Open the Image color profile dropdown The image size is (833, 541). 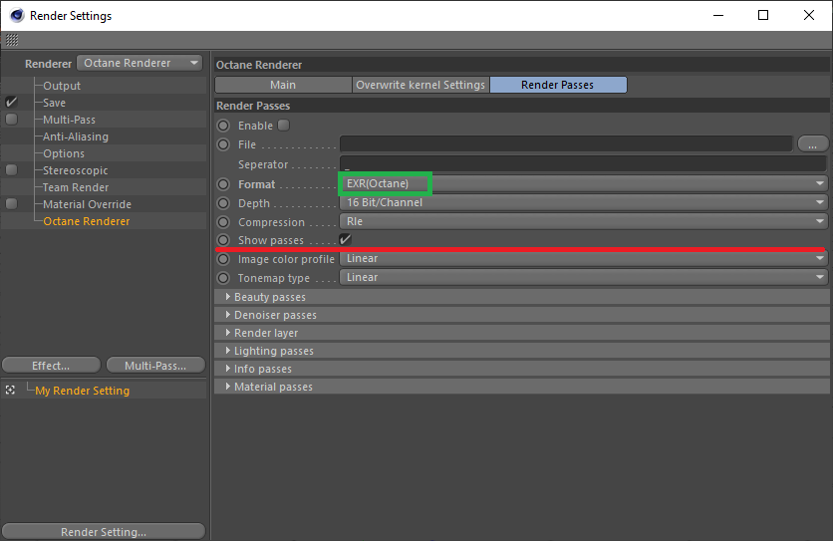tap(583, 259)
